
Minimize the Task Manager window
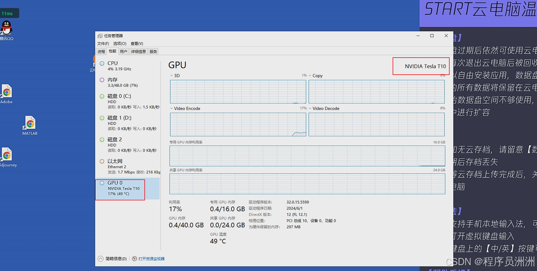point(418,36)
